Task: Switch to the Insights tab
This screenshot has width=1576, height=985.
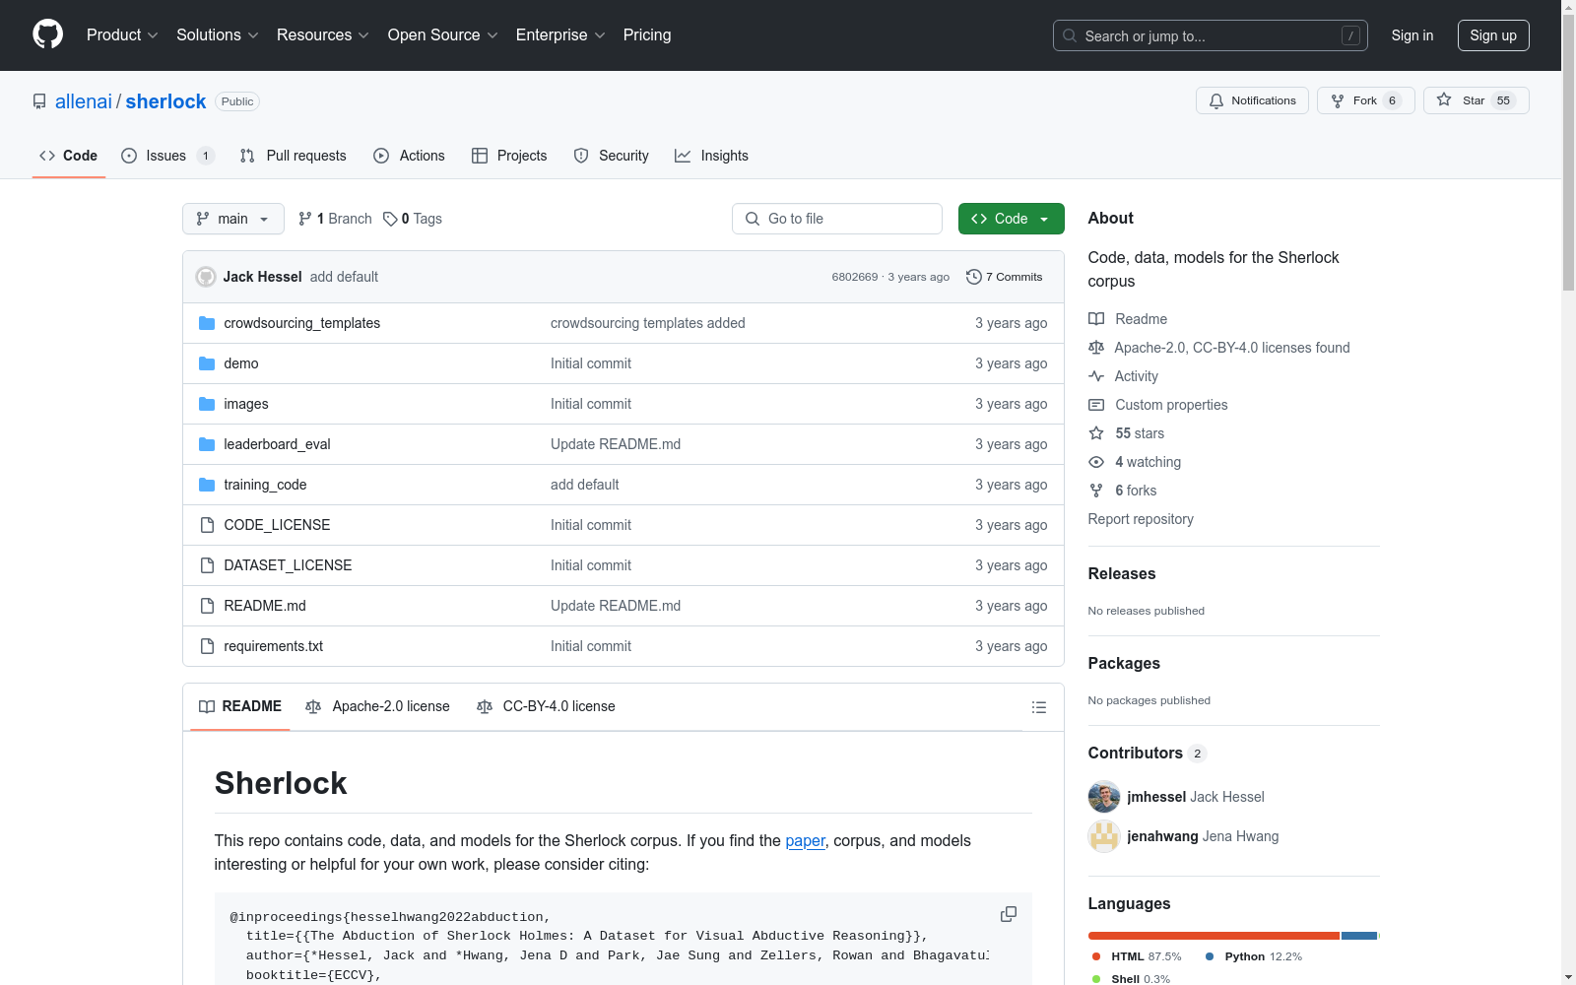Action: 711,156
